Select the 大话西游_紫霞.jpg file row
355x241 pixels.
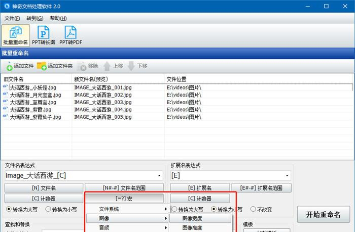[x=30, y=110]
